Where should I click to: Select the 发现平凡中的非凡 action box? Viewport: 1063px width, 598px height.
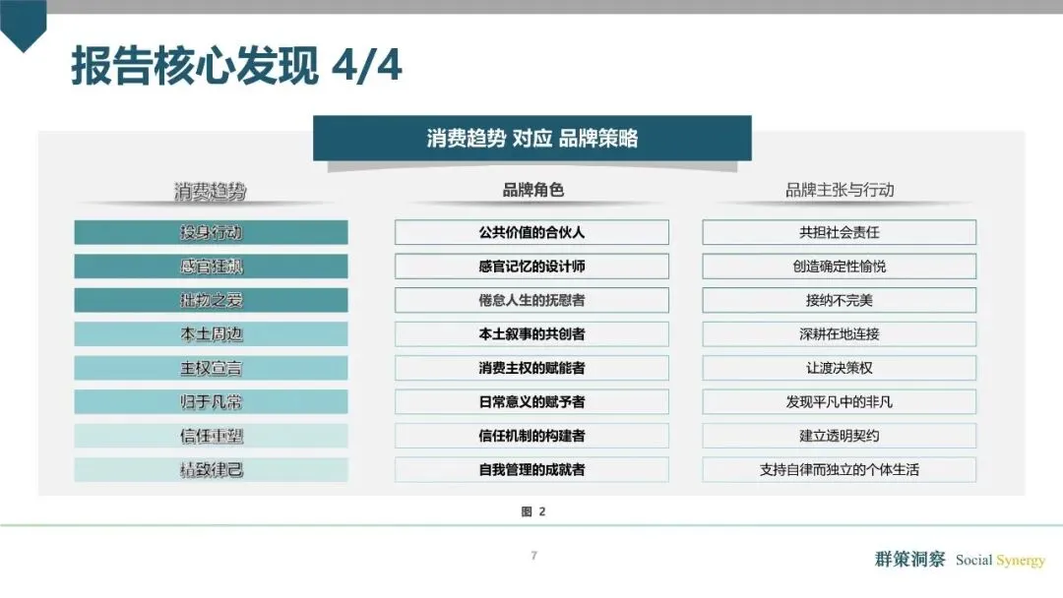tap(838, 401)
